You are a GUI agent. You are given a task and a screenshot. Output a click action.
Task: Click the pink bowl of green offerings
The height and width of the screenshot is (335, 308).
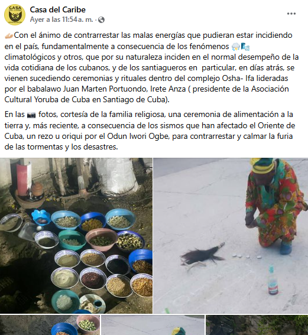101,239
